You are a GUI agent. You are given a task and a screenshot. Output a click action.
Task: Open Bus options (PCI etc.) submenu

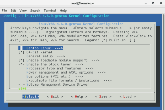[55, 76]
